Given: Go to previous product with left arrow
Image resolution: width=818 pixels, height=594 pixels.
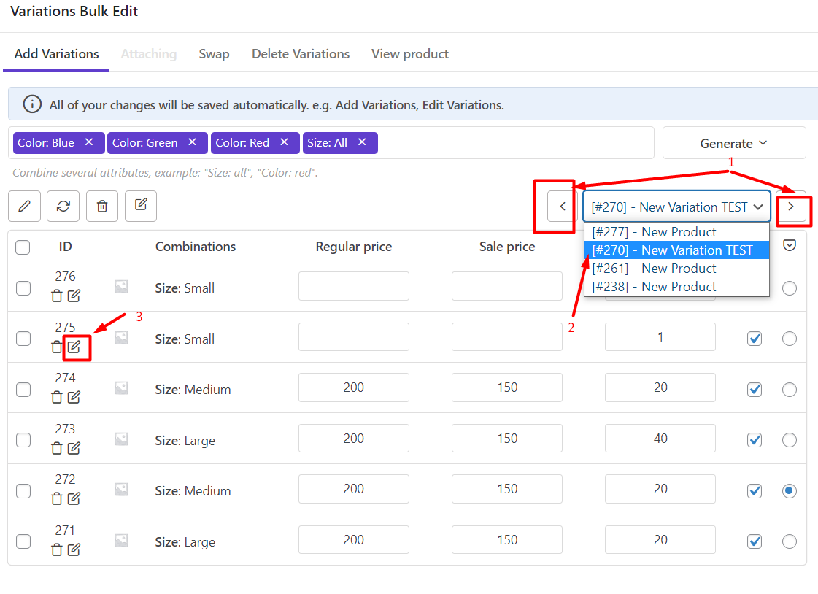Looking at the screenshot, I should click(x=562, y=207).
